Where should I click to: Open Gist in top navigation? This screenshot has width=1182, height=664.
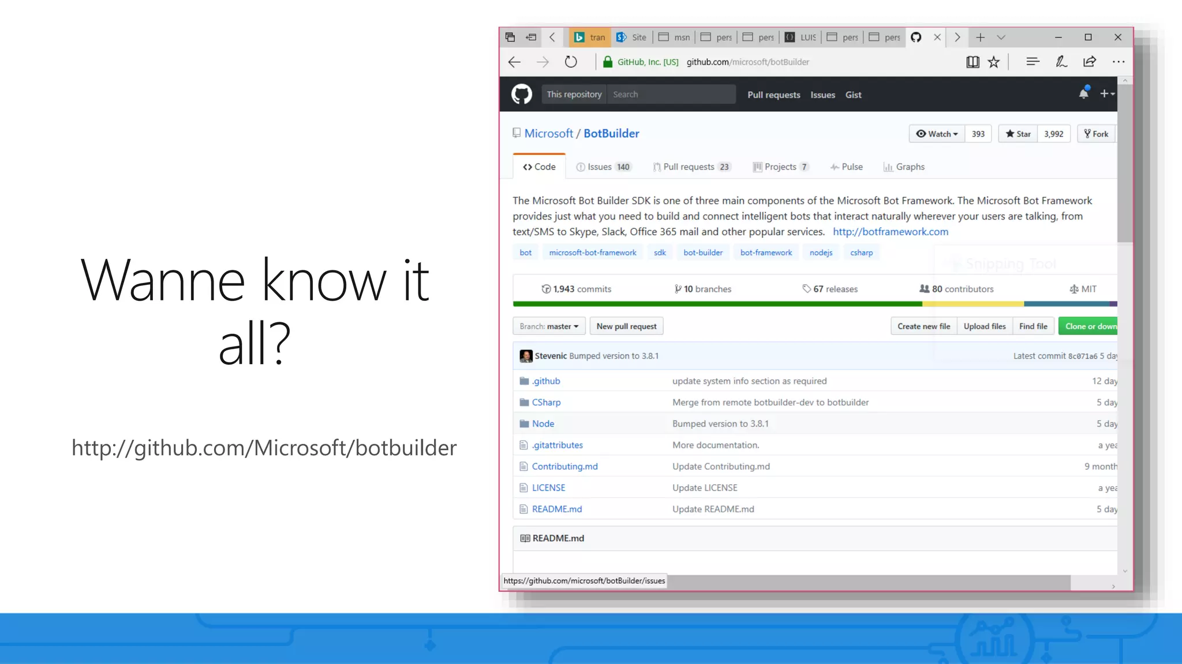coord(853,95)
